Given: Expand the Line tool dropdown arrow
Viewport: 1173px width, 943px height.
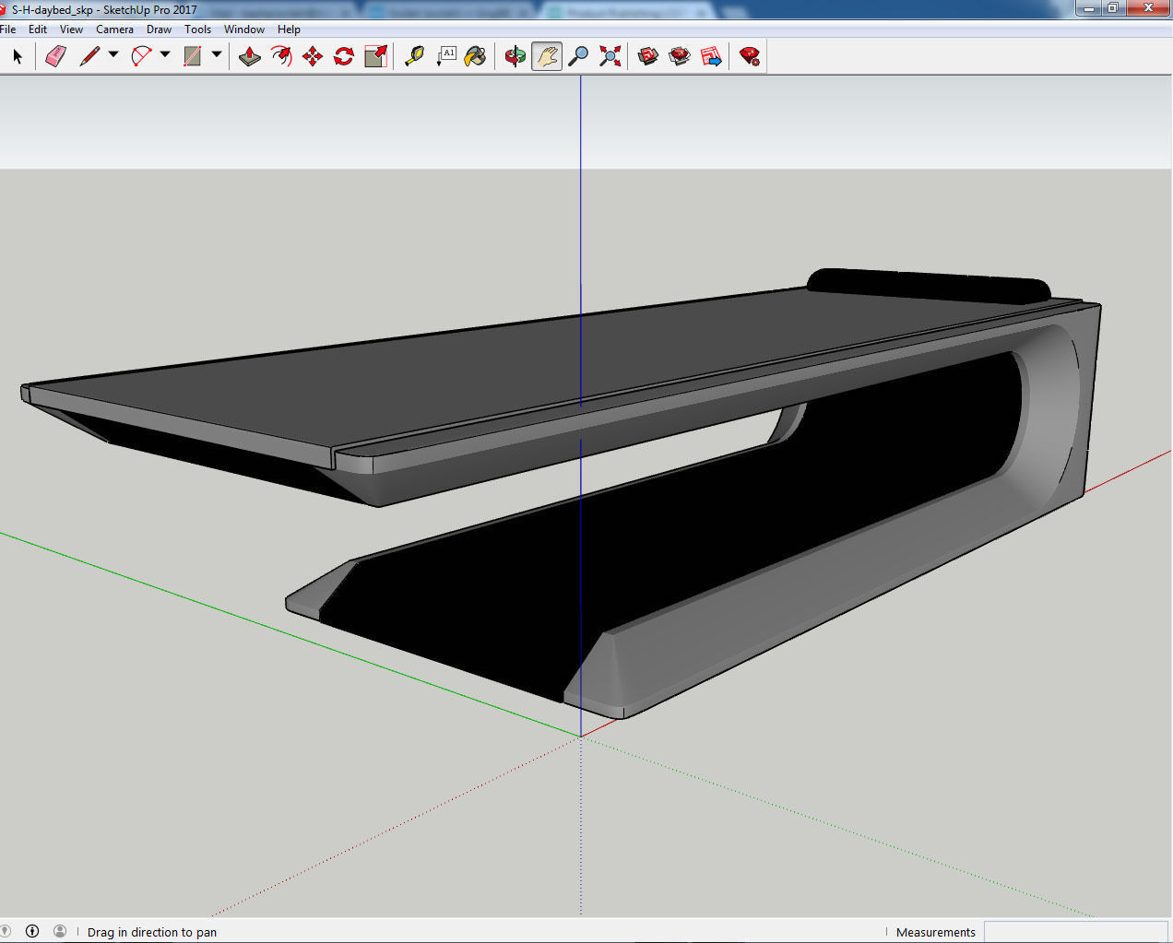Looking at the screenshot, I should [x=113, y=55].
